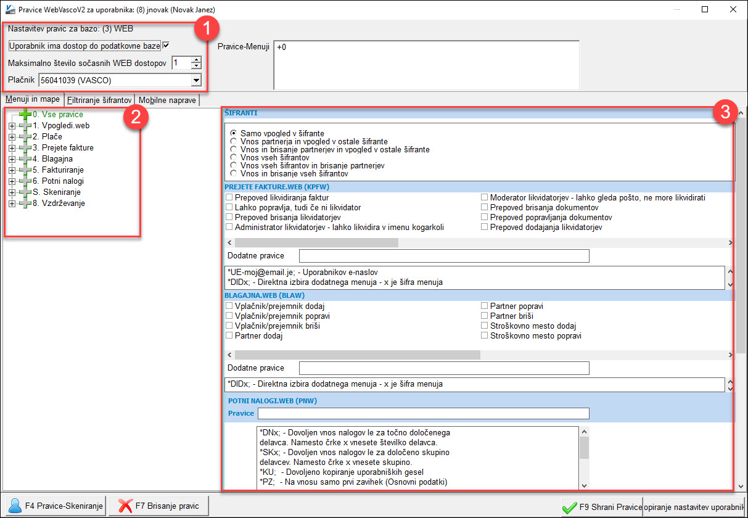Open 'Mobilne naprave' tab
748x518 pixels.
point(168,100)
